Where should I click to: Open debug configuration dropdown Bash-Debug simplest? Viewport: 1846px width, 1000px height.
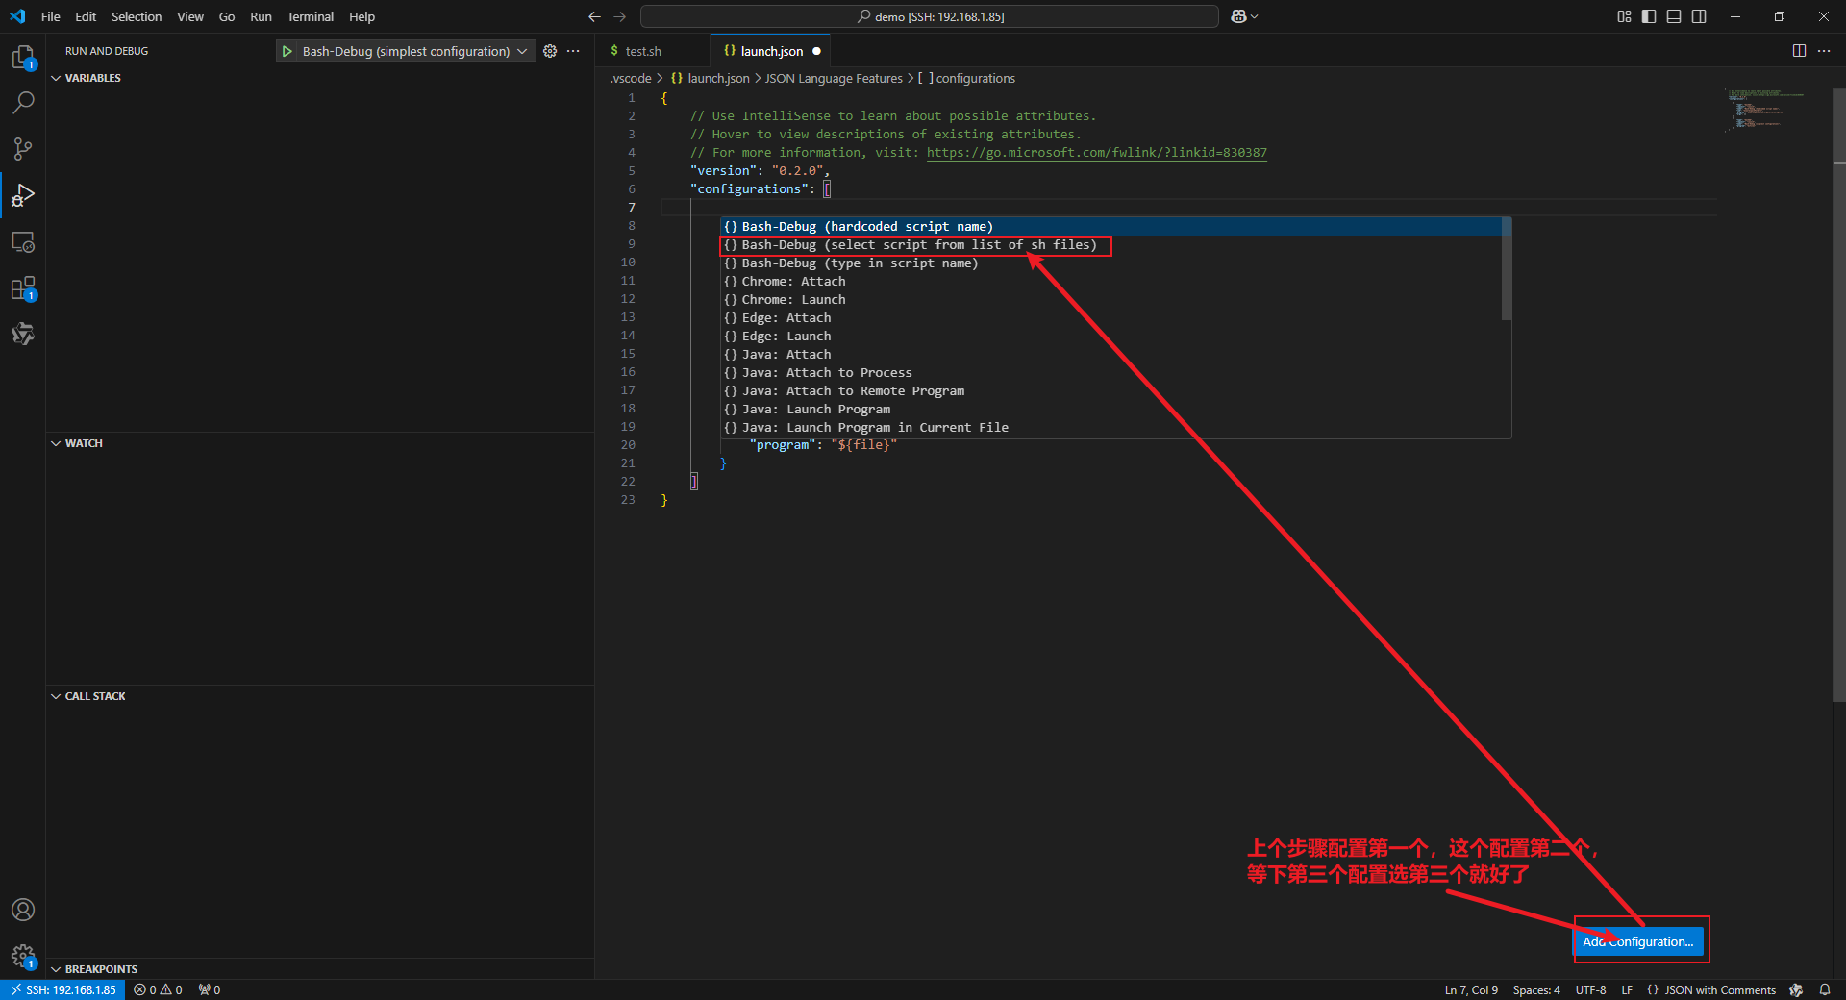(415, 51)
